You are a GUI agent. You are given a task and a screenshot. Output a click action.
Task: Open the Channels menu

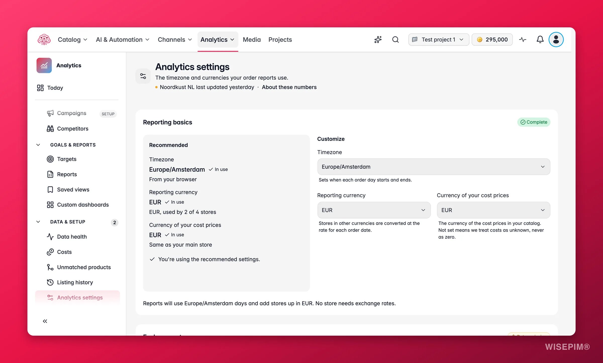[x=175, y=39]
